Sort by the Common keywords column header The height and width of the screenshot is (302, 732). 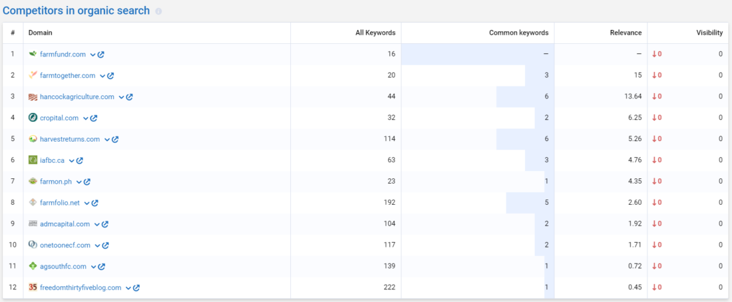[x=518, y=33]
